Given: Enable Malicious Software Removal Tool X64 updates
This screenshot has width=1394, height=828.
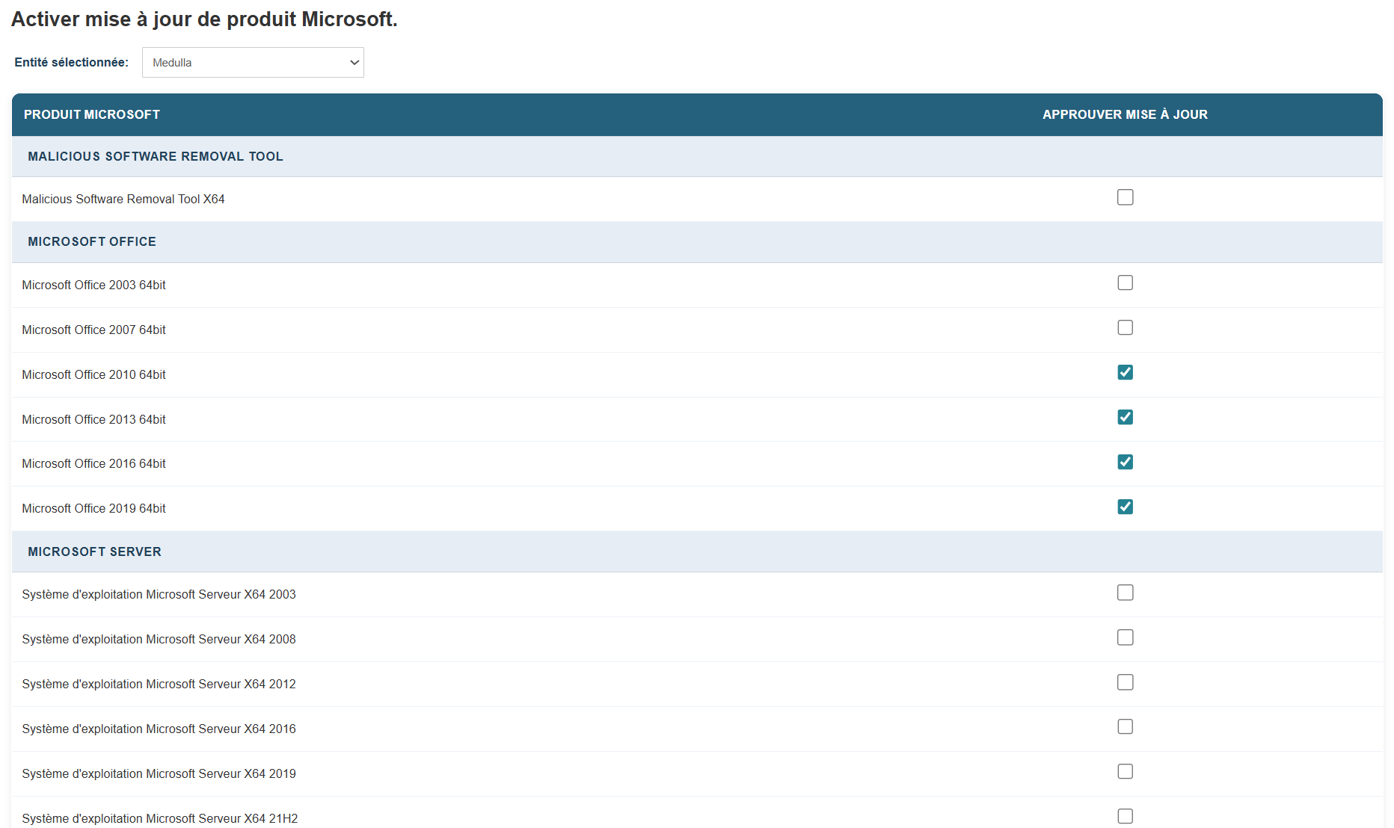Looking at the screenshot, I should (x=1125, y=197).
